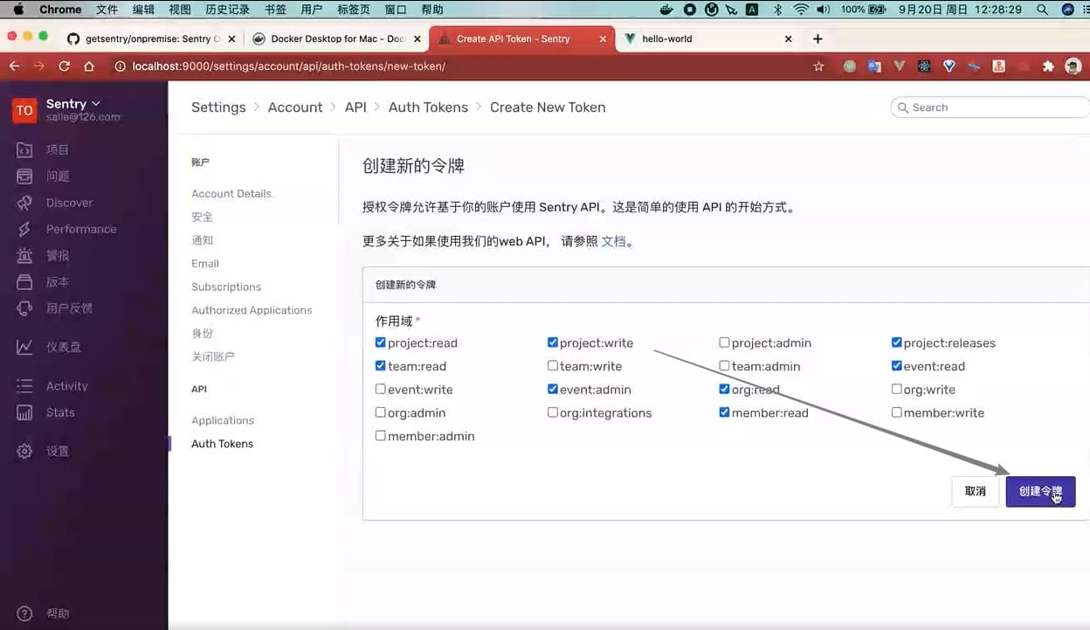Open the Projects icon in Sentry sidebar
Viewport: 1090px width, 630px height.
pos(25,150)
